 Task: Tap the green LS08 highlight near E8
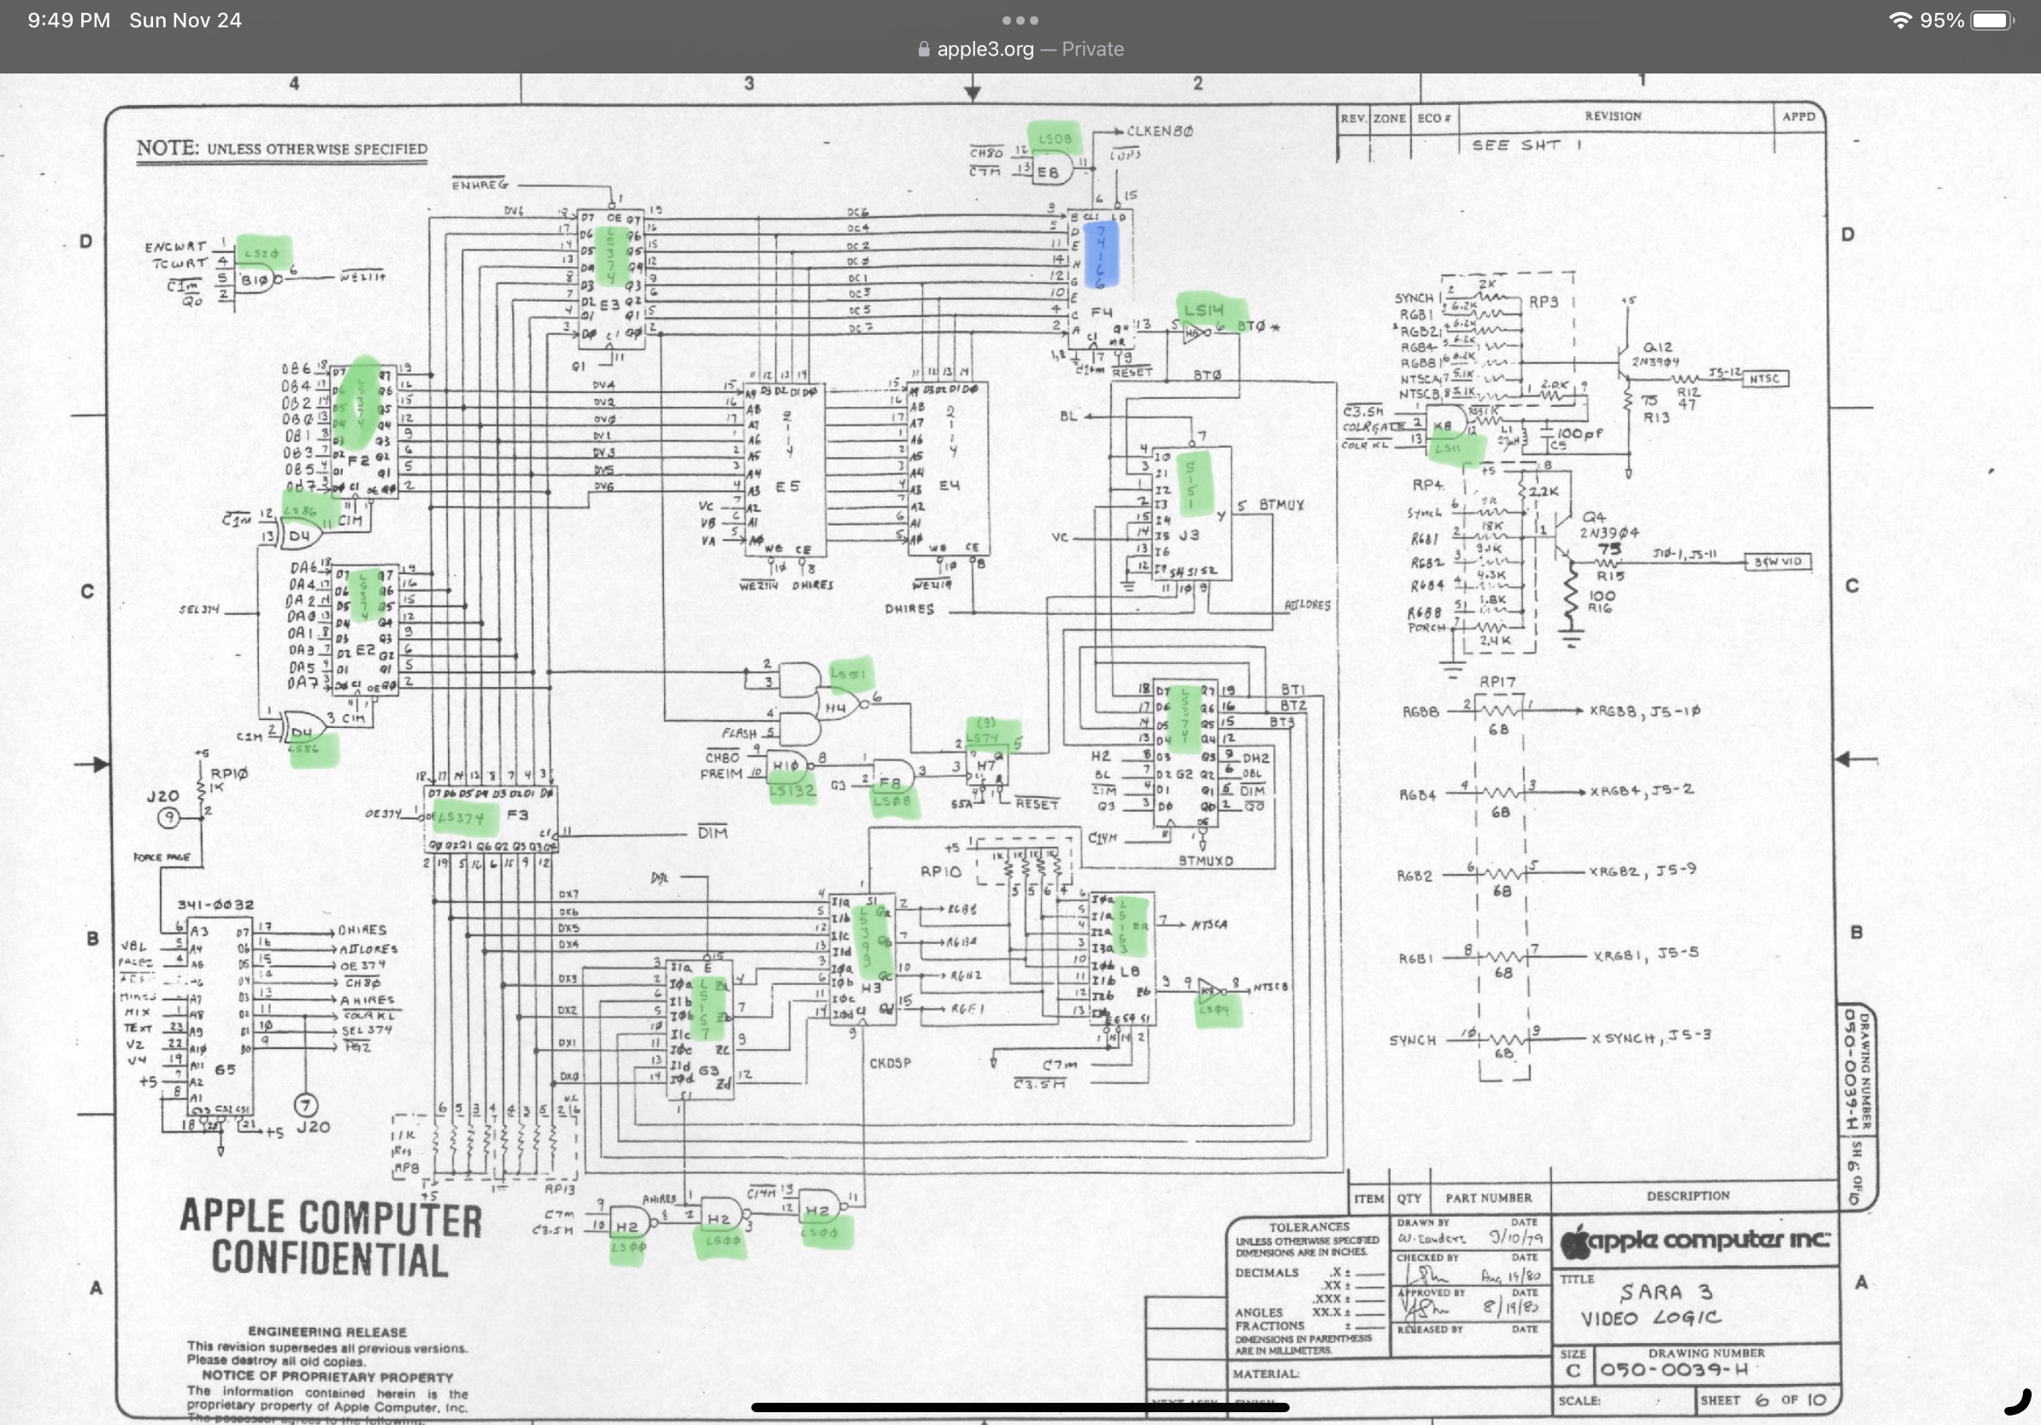point(1055,138)
